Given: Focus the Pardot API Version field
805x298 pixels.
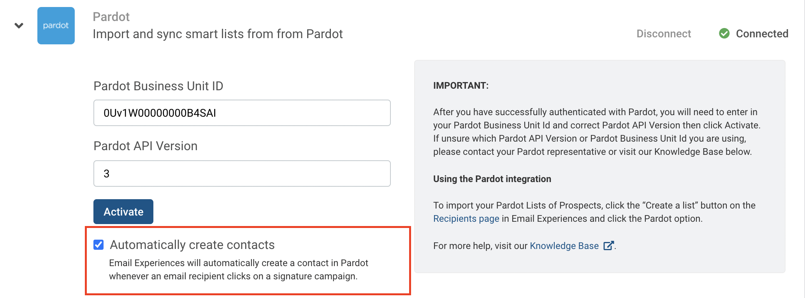Looking at the screenshot, I should (x=242, y=174).
